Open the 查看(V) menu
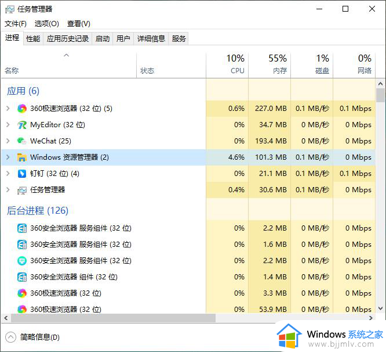The height and width of the screenshot is (352, 386). (x=78, y=24)
